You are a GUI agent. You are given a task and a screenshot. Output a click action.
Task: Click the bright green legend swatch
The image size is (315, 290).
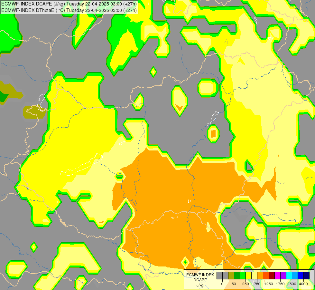[x=243, y=276]
